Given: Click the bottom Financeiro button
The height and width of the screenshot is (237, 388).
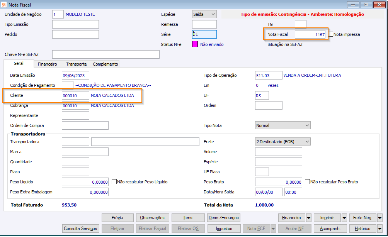Looking at the screenshot, I should click(292, 218).
